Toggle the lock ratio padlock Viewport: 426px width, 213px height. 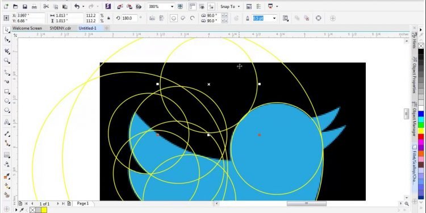(108, 18)
